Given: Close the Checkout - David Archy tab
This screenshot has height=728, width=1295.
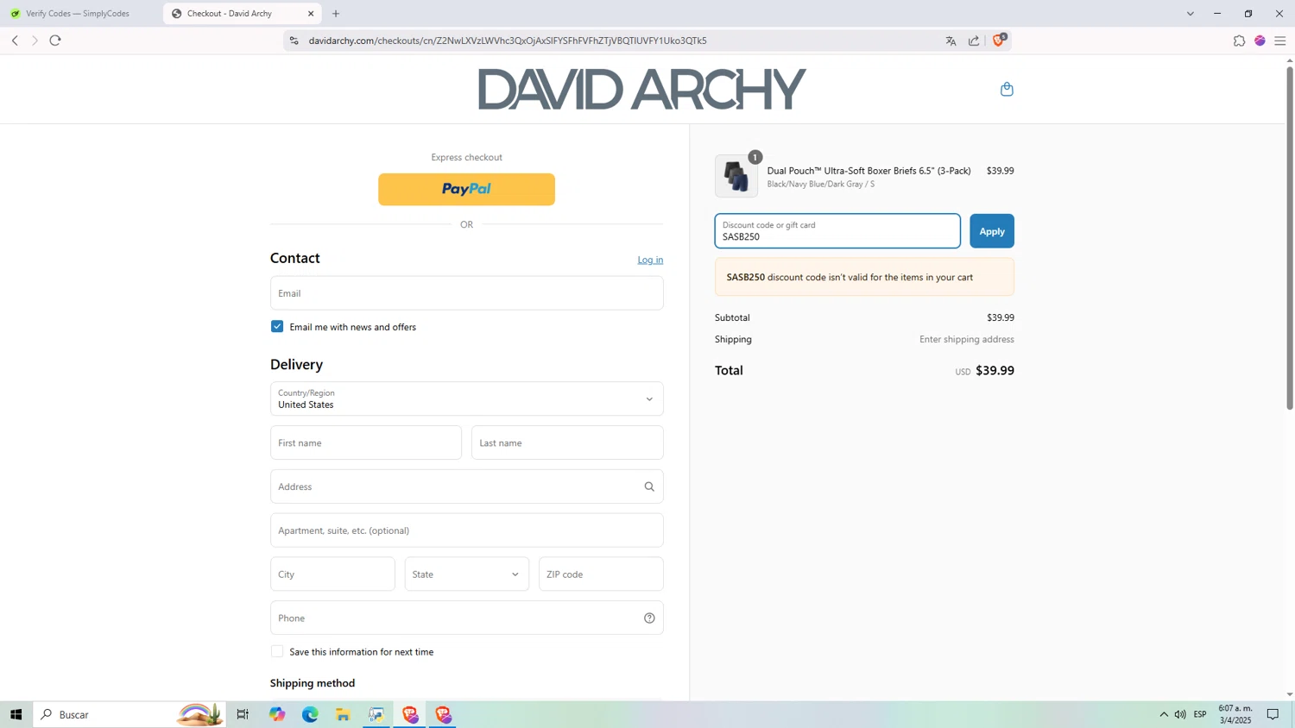Looking at the screenshot, I should [x=311, y=14].
